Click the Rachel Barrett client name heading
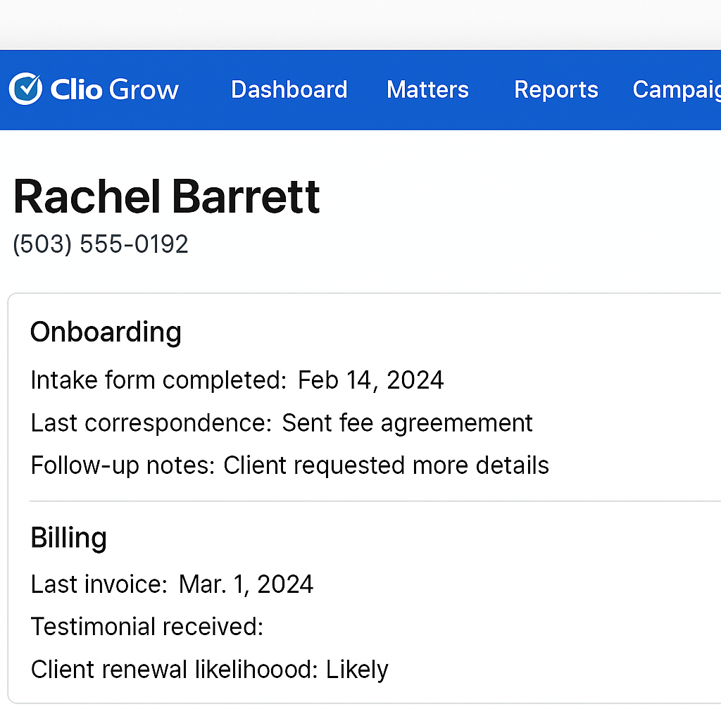Screen dimensions: 721x721 pos(166,197)
